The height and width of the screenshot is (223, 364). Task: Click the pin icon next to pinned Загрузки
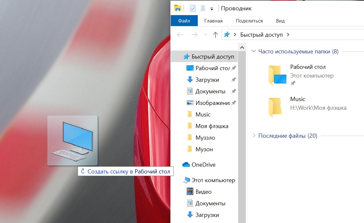(234, 79)
